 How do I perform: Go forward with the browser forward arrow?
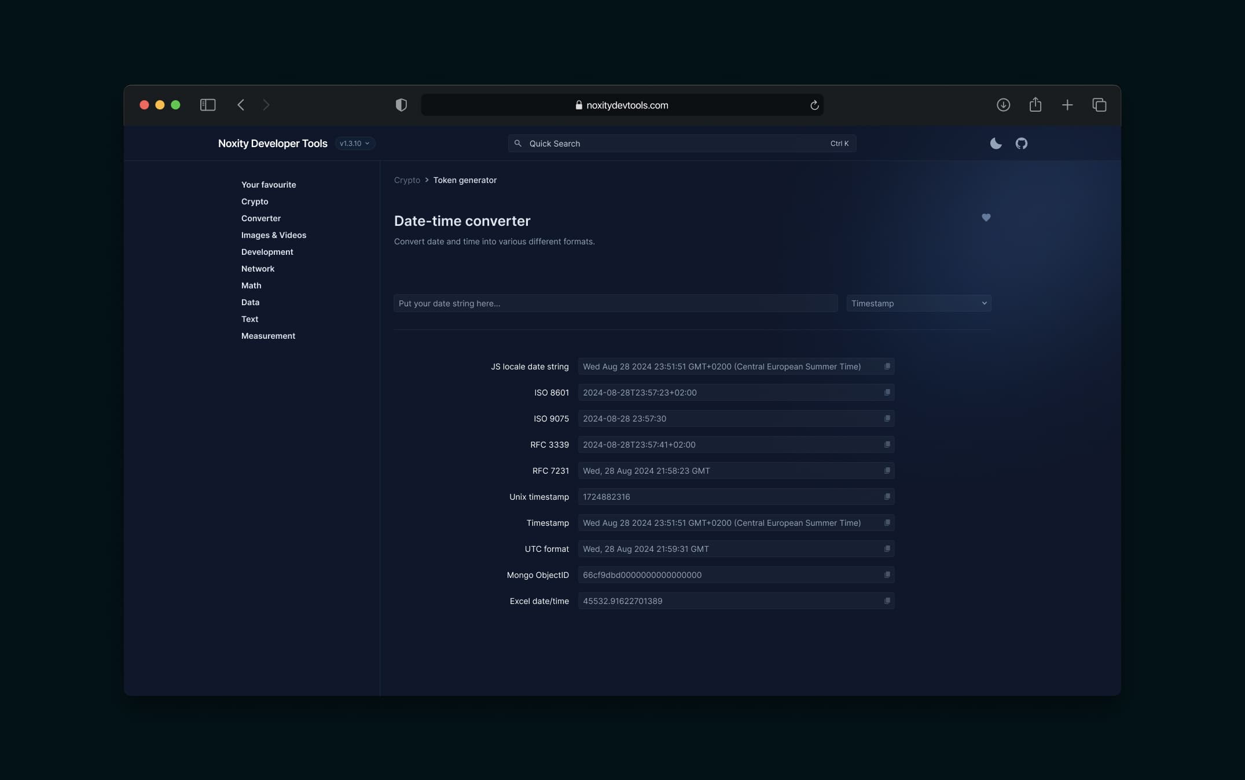tap(266, 105)
